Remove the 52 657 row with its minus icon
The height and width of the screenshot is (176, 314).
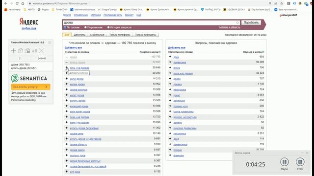(x=67, y=63)
